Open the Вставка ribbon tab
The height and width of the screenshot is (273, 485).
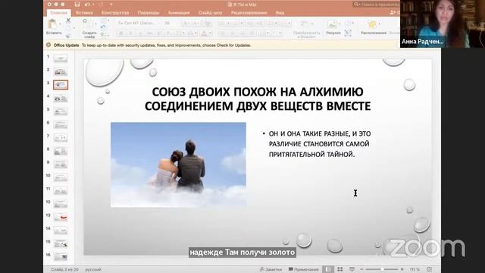coord(84,13)
